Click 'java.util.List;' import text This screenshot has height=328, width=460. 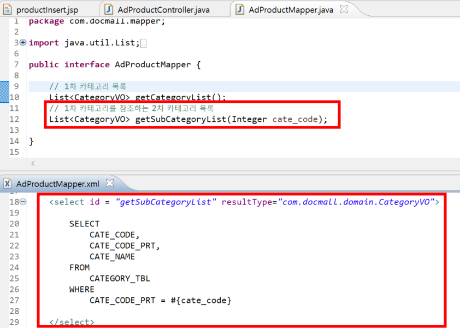[102, 43]
